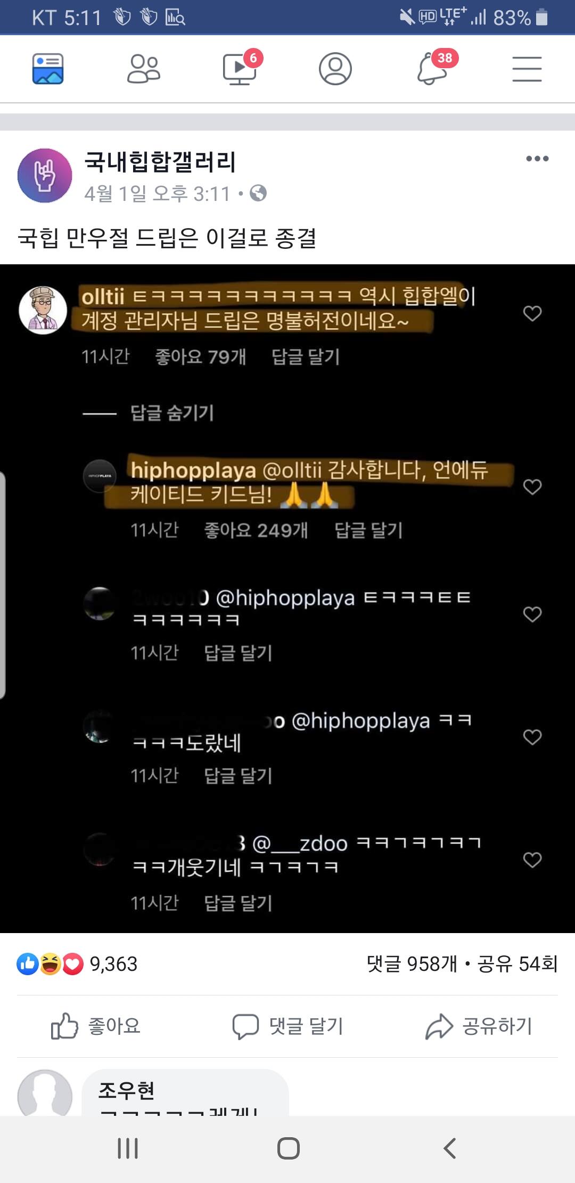Open the 국내힙합갤러리 page name link

coord(160,161)
